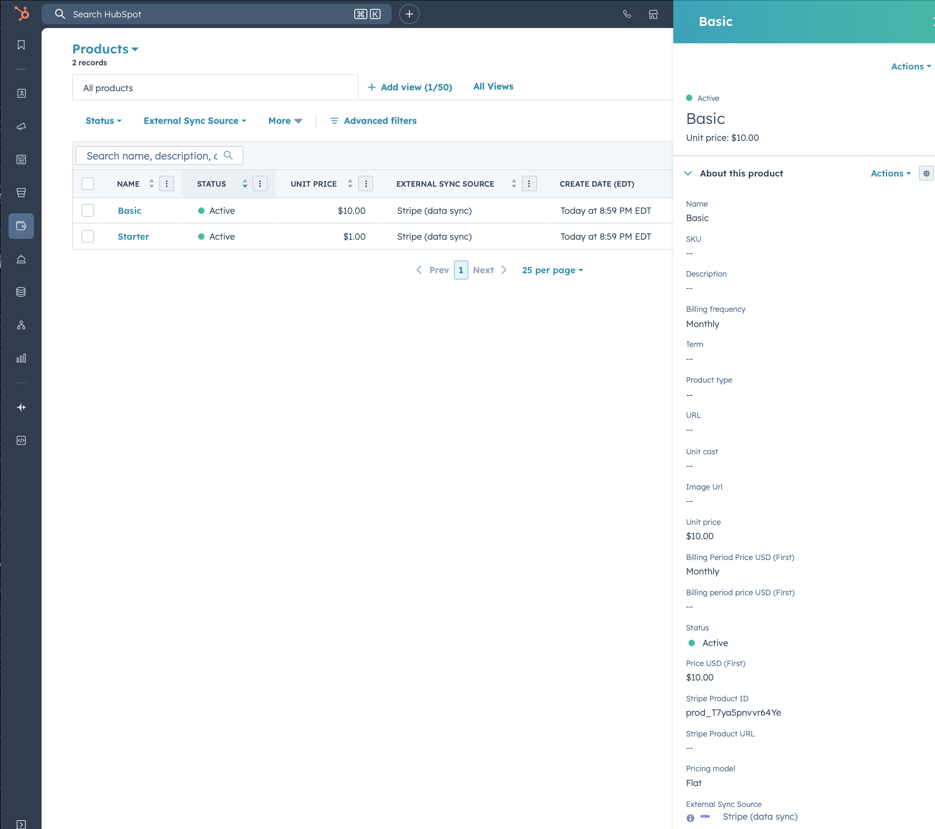Screen dimensions: 935x829
Task: Open the bookmarks icon in sidebar
Action: point(21,45)
